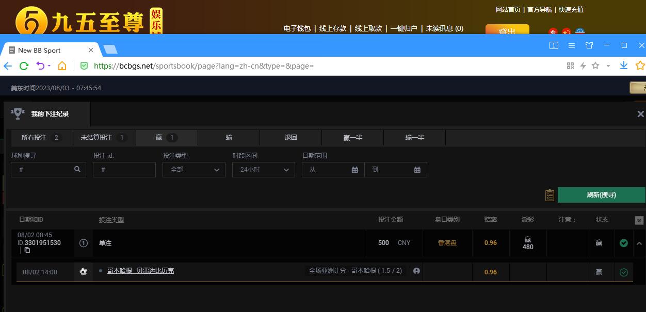The width and height of the screenshot is (646, 312).
Task: Switch to the 未结算投注 tab
Action: pos(104,138)
